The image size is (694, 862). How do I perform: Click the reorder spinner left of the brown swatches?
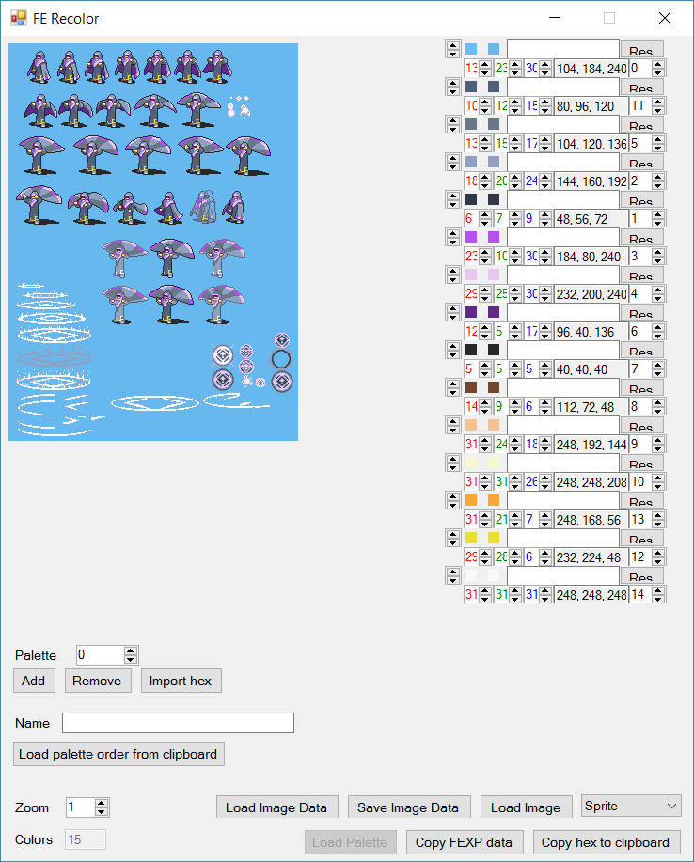(452, 387)
